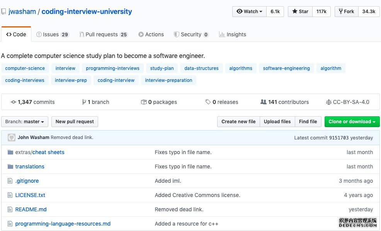Click the folder icon of extras/cheat sheets
The height and width of the screenshot is (231, 381).
point(10,152)
